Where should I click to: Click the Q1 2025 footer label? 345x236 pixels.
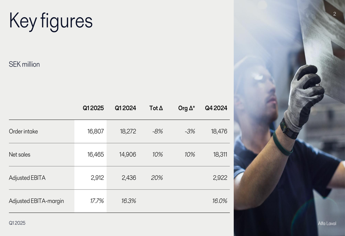pos(17,223)
